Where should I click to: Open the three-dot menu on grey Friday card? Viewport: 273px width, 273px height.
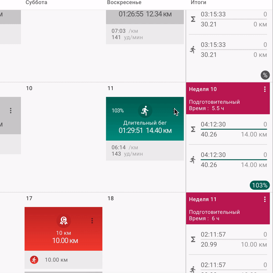(11, 111)
